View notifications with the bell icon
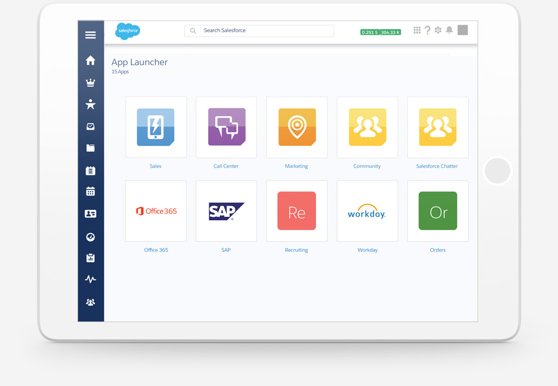558x386 pixels. [x=450, y=30]
